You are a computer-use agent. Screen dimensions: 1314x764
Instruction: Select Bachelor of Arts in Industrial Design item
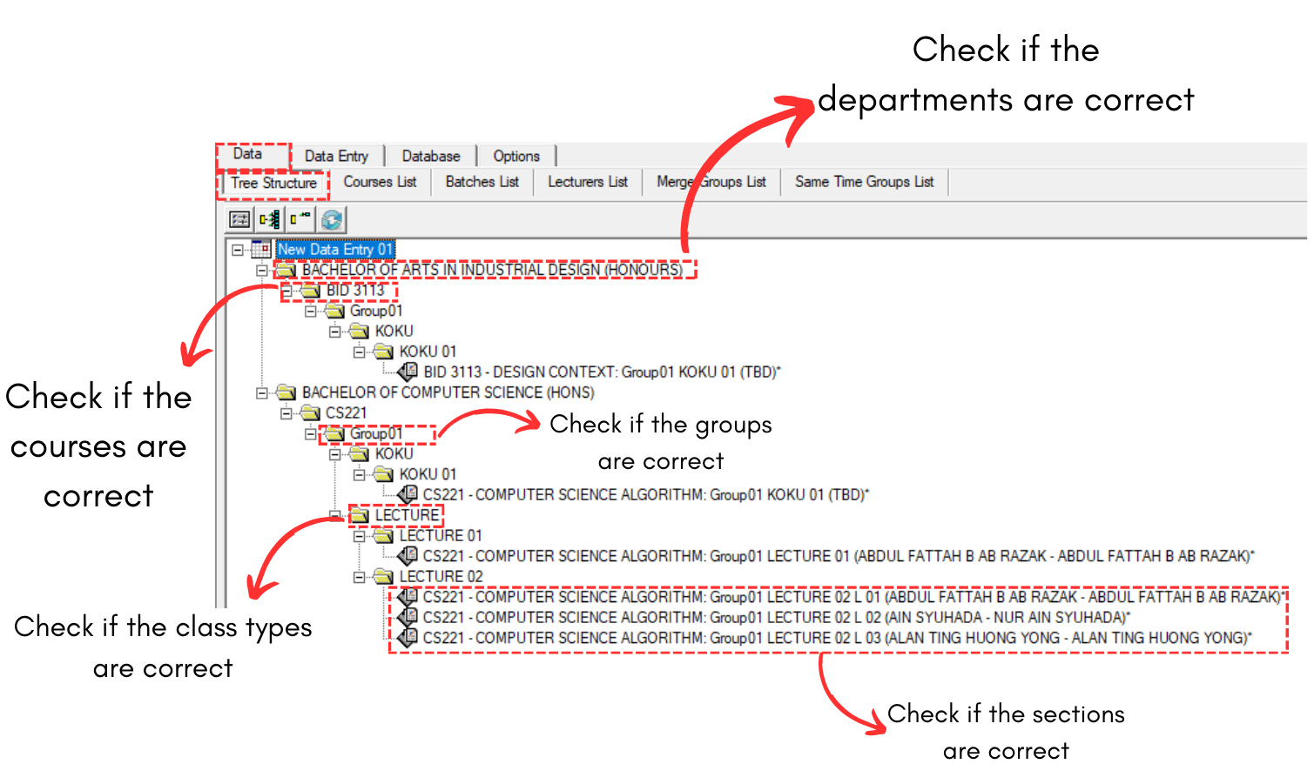click(x=492, y=270)
